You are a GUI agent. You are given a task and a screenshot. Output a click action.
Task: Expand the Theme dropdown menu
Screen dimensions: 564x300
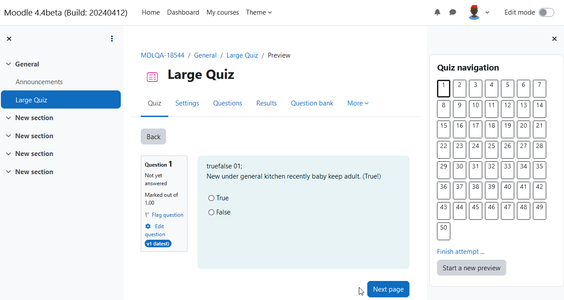259,12
